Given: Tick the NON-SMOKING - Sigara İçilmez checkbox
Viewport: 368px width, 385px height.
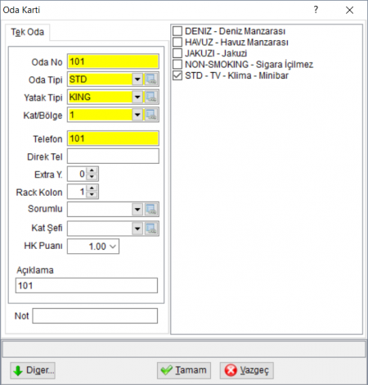Looking at the screenshot, I should coord(177,64).
